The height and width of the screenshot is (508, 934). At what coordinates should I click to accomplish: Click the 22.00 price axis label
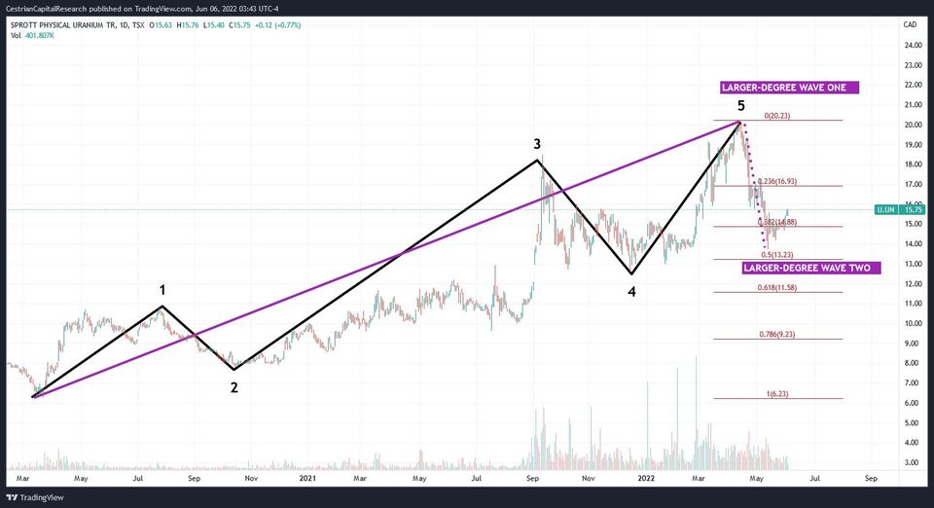(x=914, y=86)
